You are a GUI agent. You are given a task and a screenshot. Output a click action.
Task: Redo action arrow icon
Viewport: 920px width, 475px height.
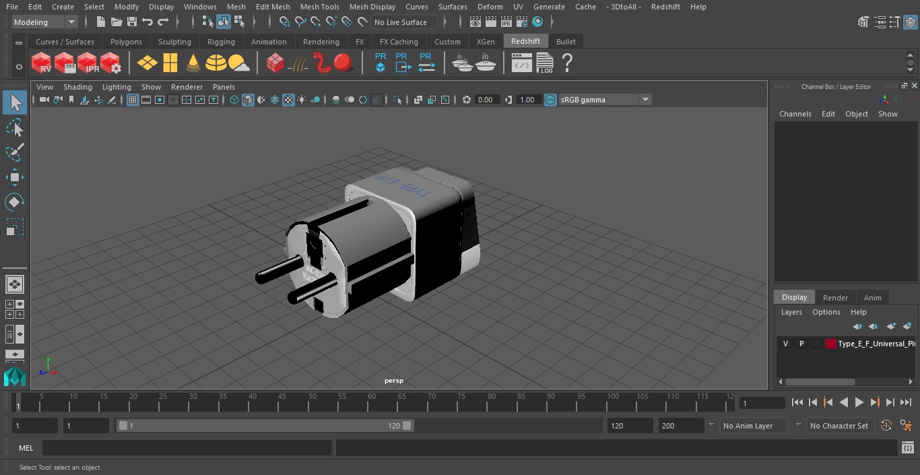point(163,22)
